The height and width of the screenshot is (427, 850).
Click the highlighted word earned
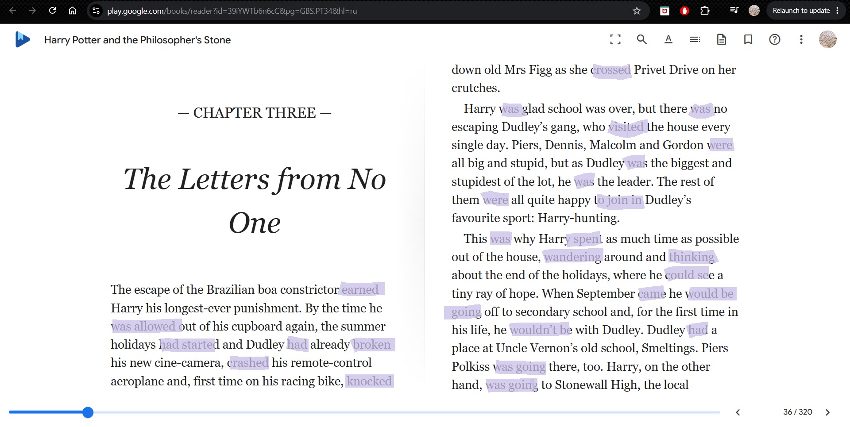[x=360, y=289]
